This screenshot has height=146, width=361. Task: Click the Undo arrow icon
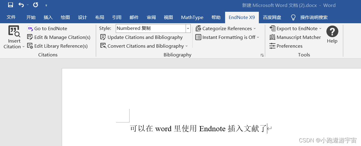(x=21, y=5)
